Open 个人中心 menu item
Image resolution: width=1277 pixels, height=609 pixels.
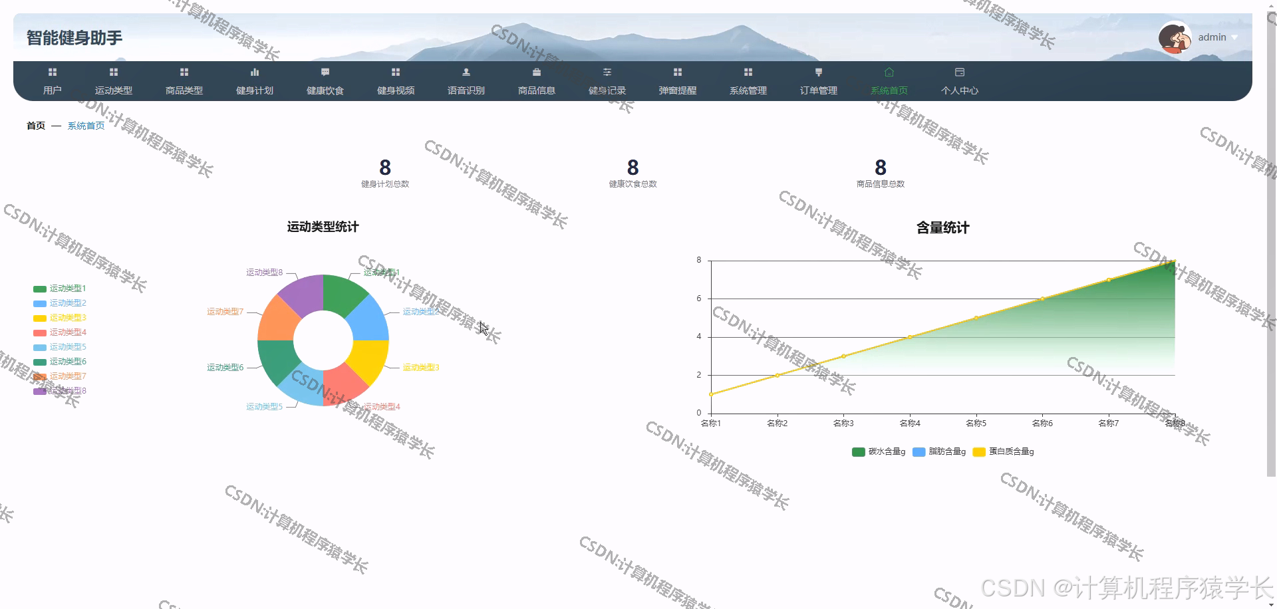tap(960, 90)
